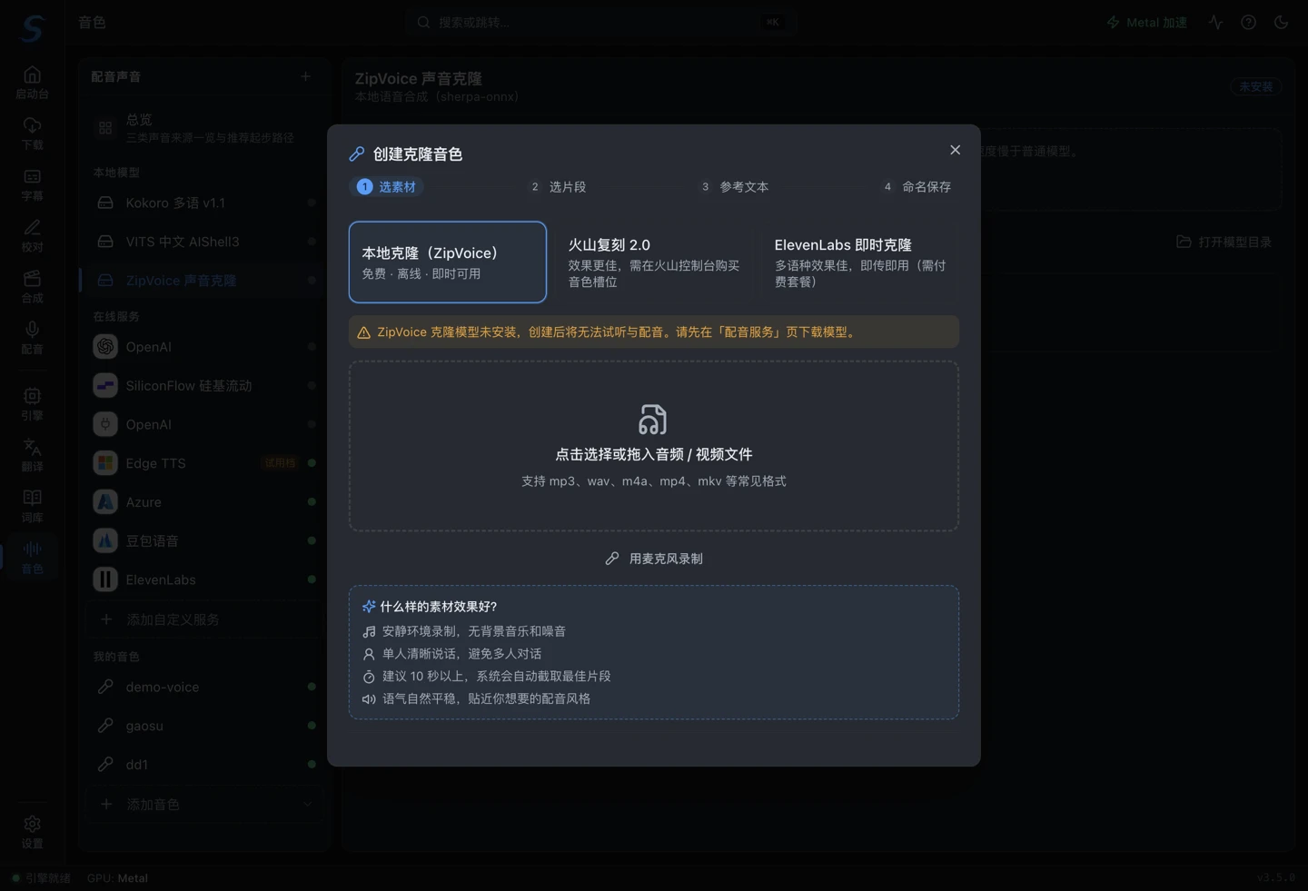Viewport: 1308px width, 891px height.
Task: Click 打开模型目录 button
Action: point(1224,242)
